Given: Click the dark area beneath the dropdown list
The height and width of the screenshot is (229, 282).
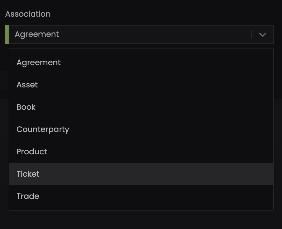Looking at the screenshot, I should click(x=141, y=220).
